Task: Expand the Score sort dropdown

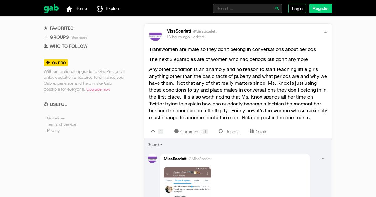Action: coord(155,144)
